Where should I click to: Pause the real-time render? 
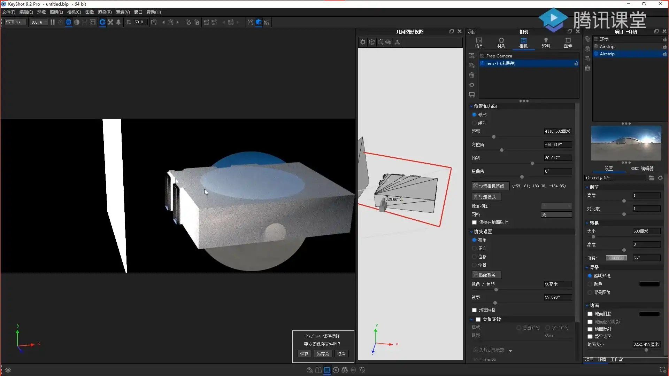[x=52, y=22]
